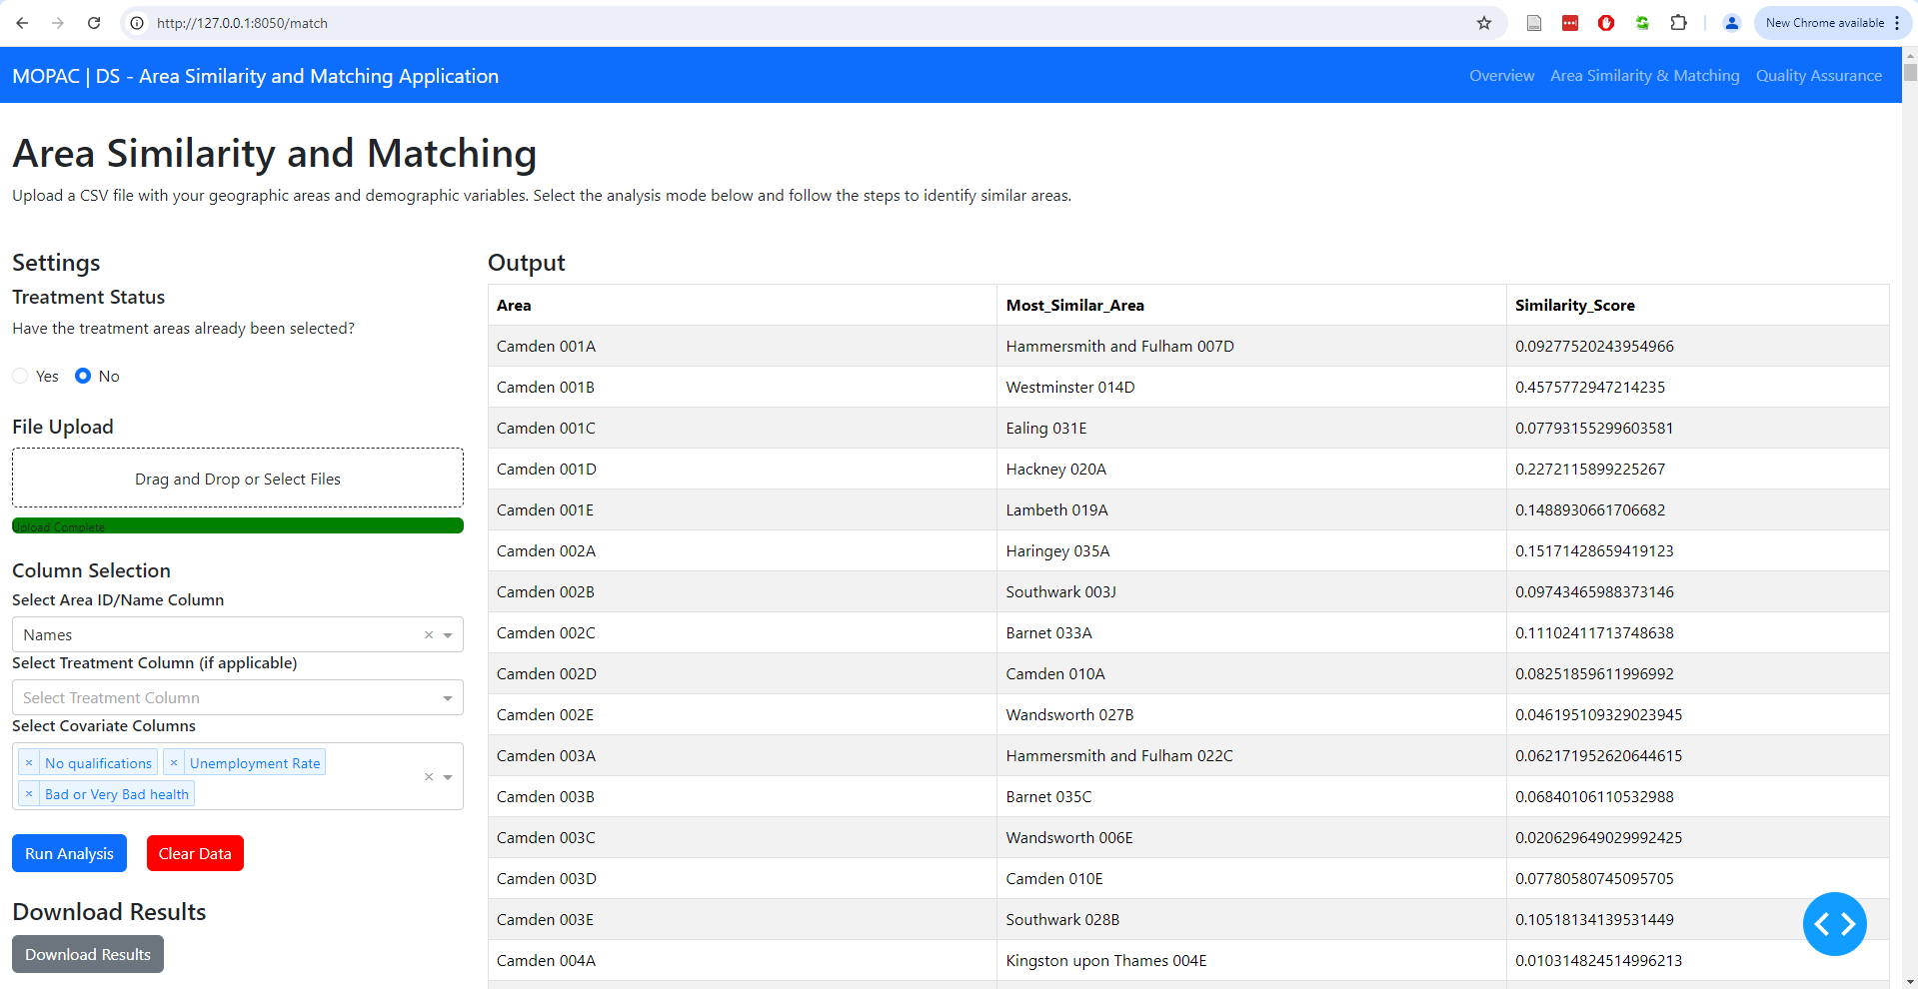Open the Select Treatment Column dropdown
Image resolution: width=1918 pixels, height=989 pixels.
tap(238, 697)
